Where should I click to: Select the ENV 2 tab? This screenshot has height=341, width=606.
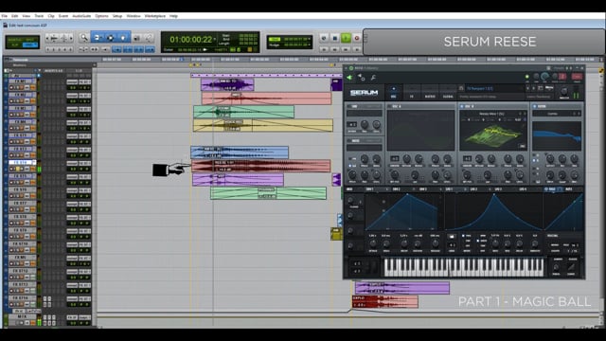397,189
